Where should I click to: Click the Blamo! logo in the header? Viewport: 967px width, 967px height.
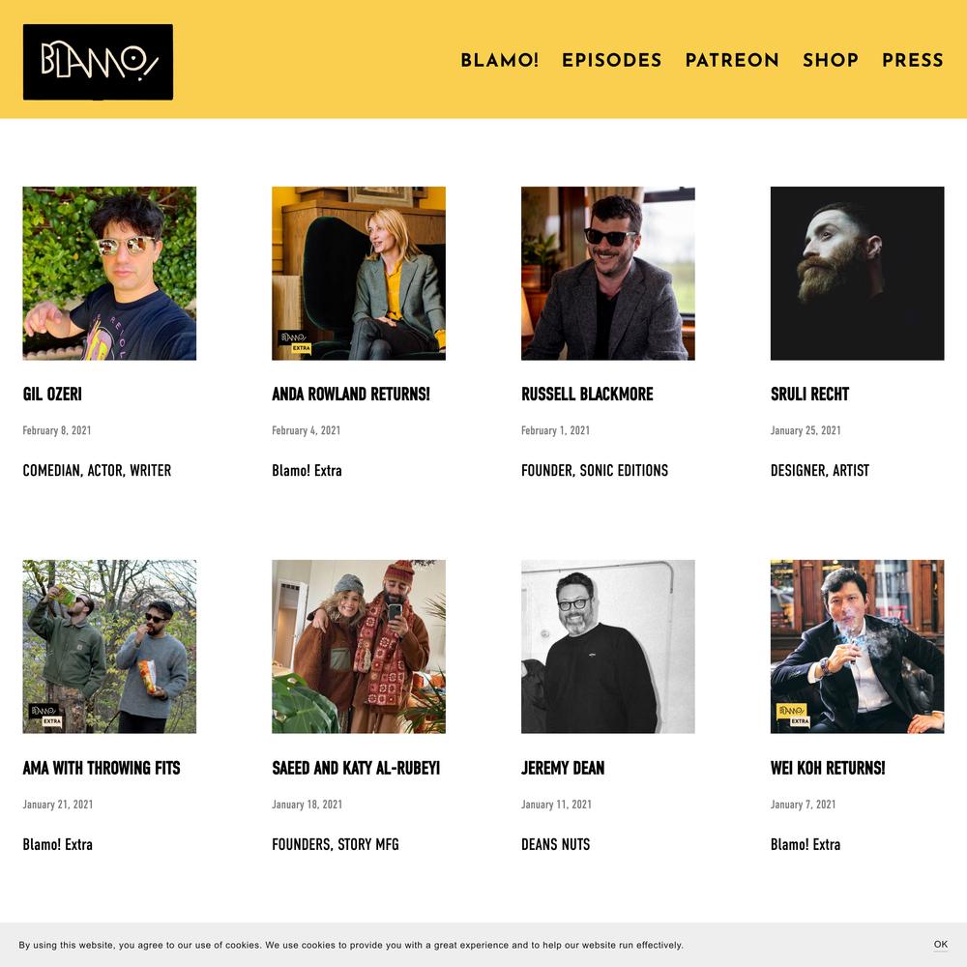[98, 62]
